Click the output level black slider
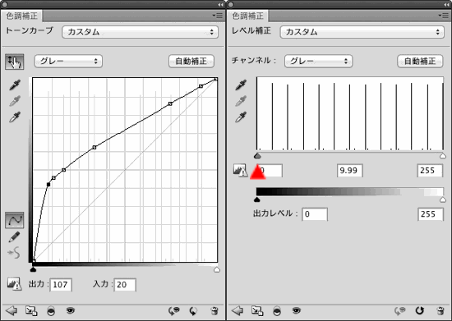This screenshot has width=452, height=321. pyautogui.click(x=257, y=199)
